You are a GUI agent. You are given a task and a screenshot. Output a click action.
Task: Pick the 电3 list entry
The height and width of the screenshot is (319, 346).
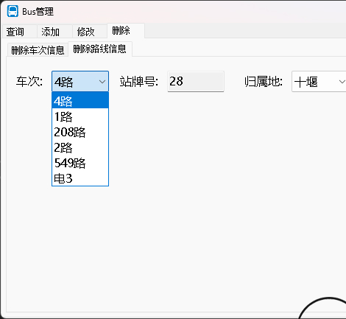[80, 178]
